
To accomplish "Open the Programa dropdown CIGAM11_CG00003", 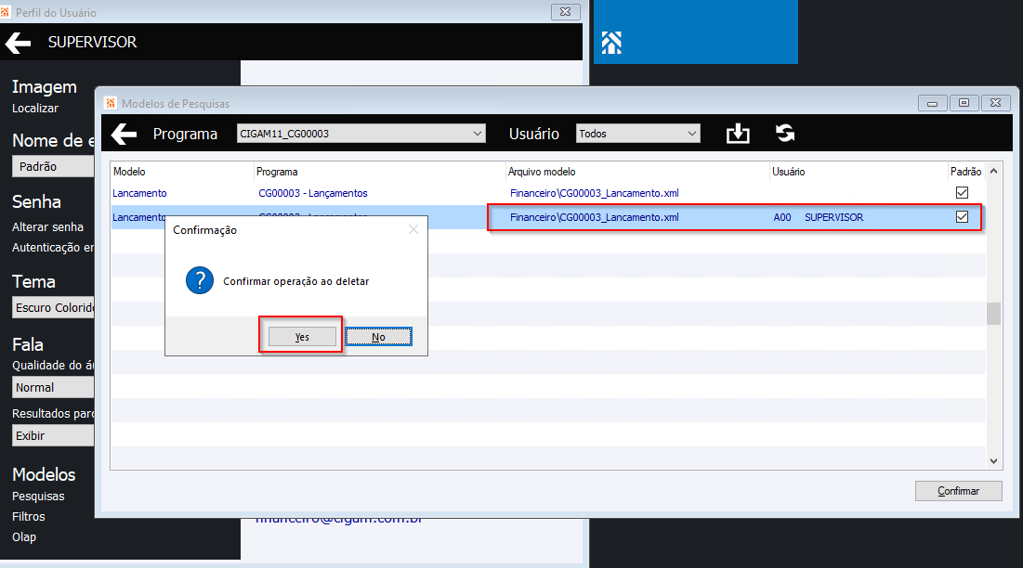I will tap(361, 134).
